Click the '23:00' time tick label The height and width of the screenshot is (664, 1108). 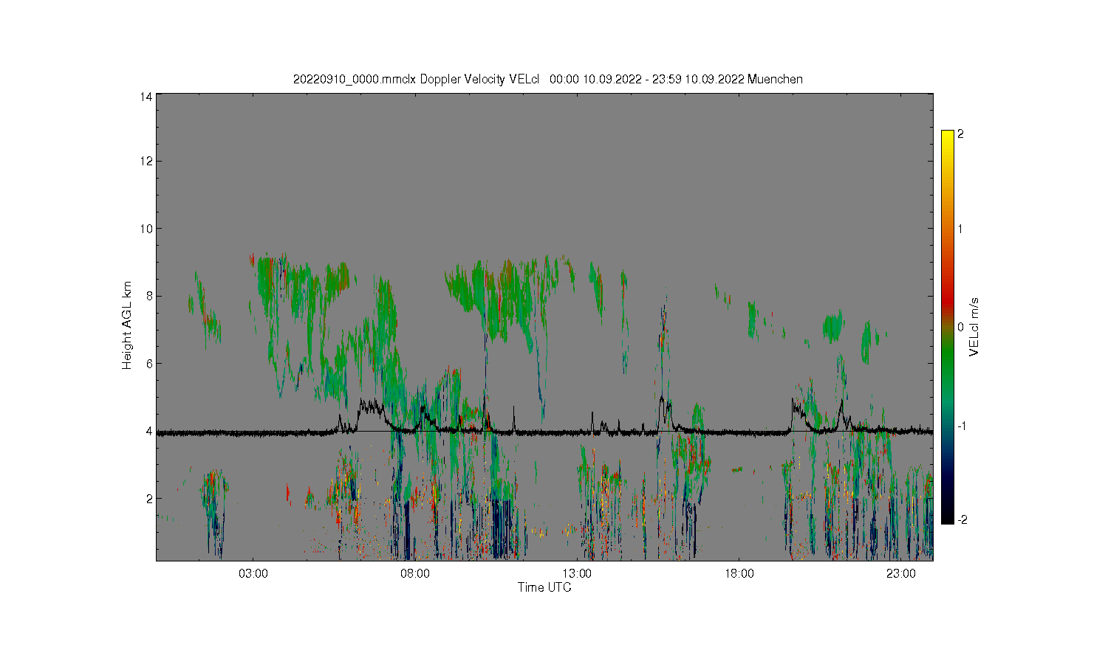click(x=901, y=574)
